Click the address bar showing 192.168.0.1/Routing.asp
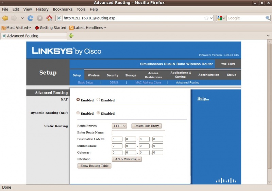 133,18
